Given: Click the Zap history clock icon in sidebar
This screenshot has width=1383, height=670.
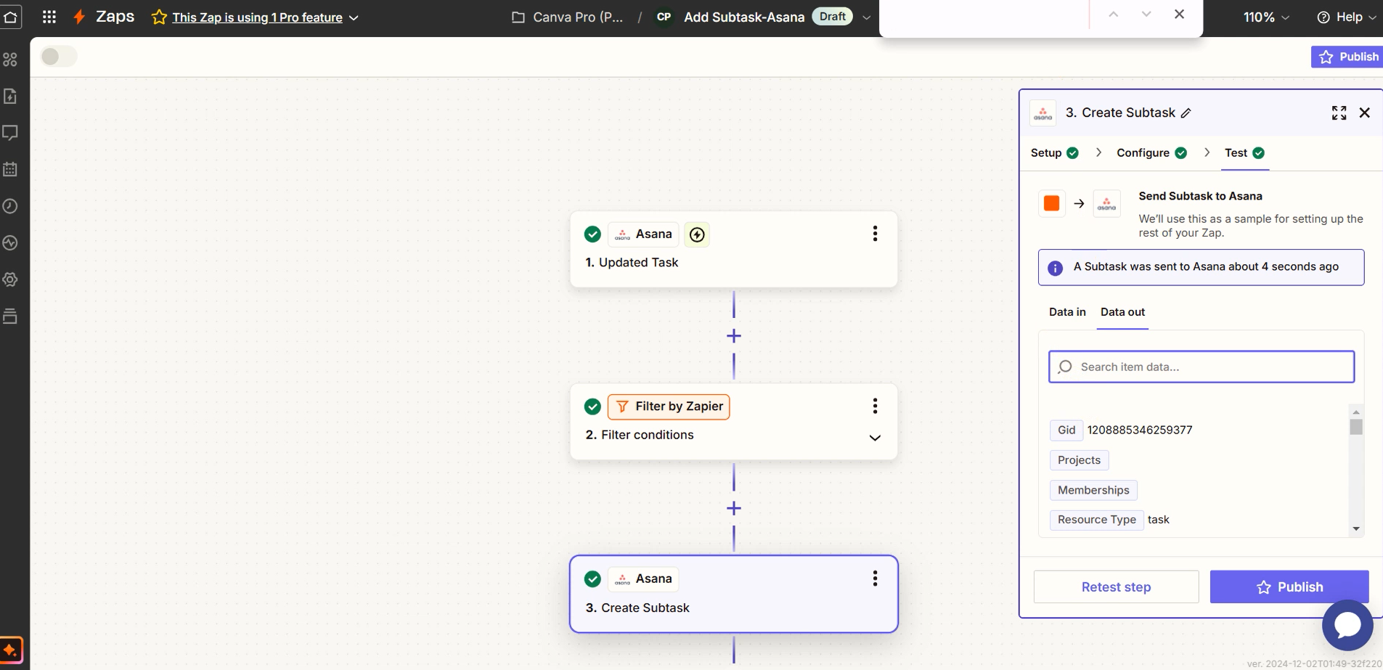Looking at the screenshot, I should (10, 206).
